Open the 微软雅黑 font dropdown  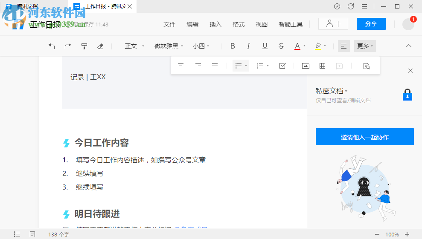pos(169,46)
